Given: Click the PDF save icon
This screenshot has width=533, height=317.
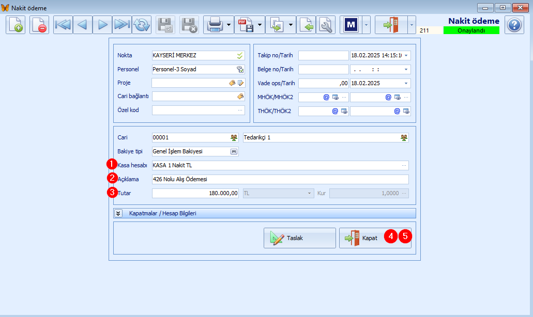Looking at the screenshot, I should click(245, 25).
